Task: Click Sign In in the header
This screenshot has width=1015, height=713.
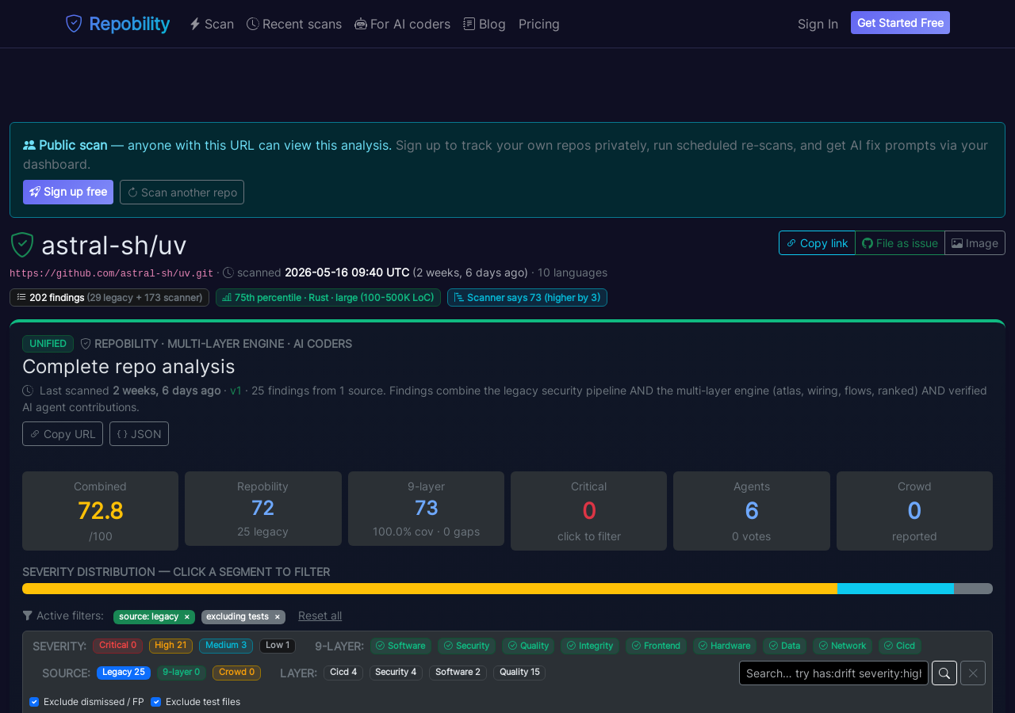Action: click(818, 24)
